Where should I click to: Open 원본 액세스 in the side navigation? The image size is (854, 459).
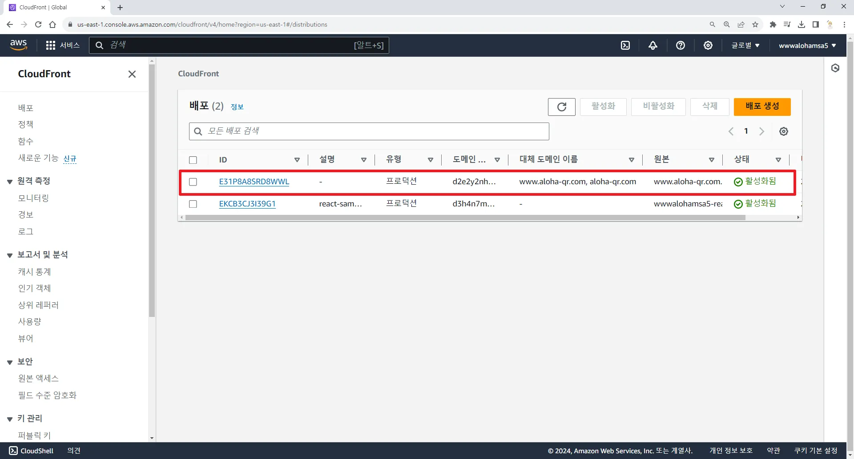coord(38,378)
